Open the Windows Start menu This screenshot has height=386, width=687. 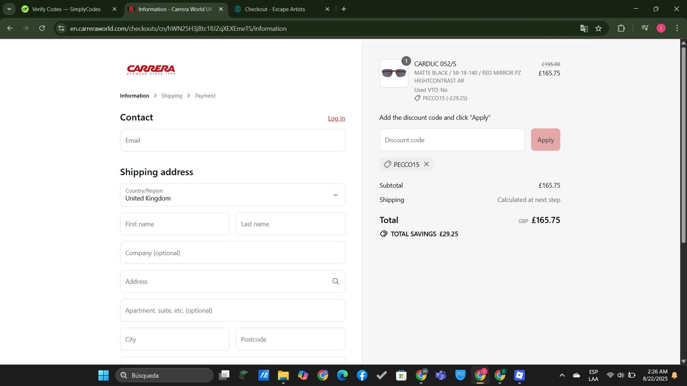pos(104,375)
